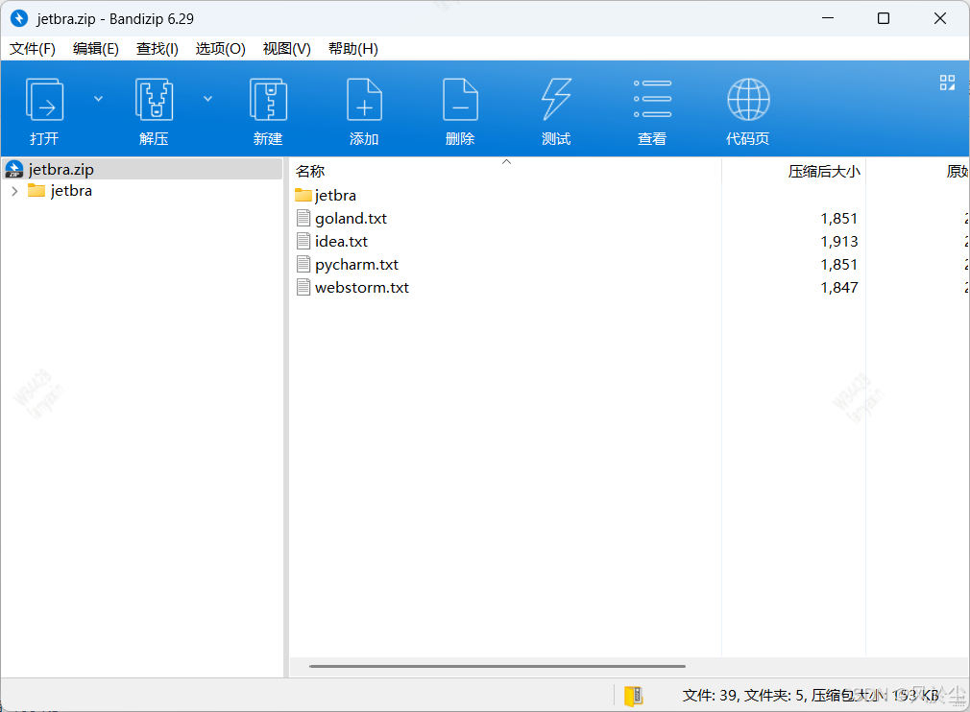Expand the dropdown arrow next to 打开
The width and height of the screenshot is (970, 712).
point(98,99)
